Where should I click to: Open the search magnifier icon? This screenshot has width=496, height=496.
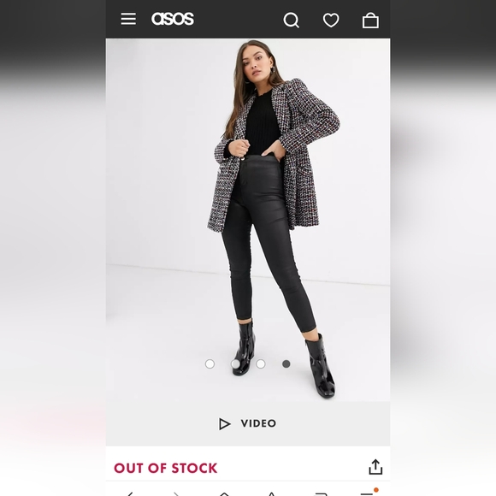291,21
